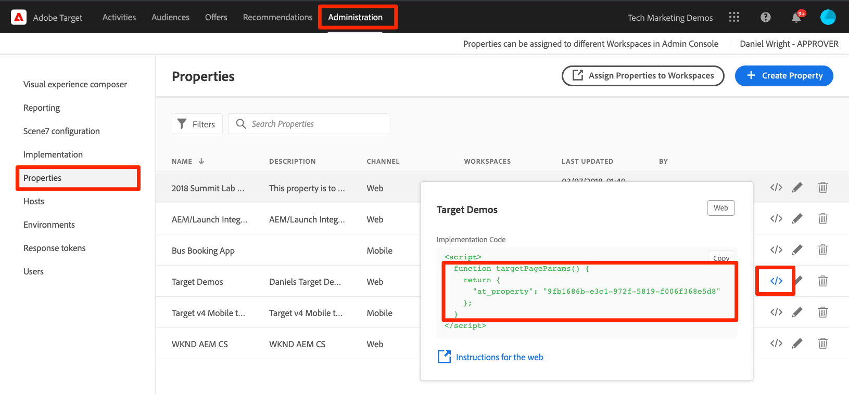Click the DESCRIPTION column header

click(293, 161)
